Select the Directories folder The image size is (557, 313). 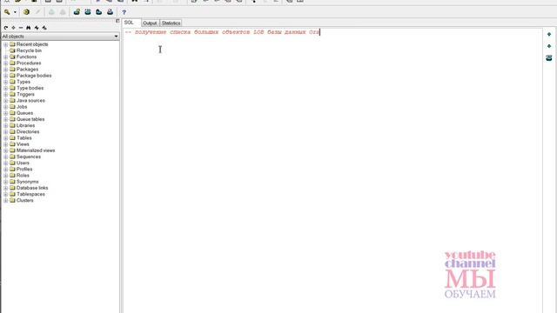tap(28, 131)
